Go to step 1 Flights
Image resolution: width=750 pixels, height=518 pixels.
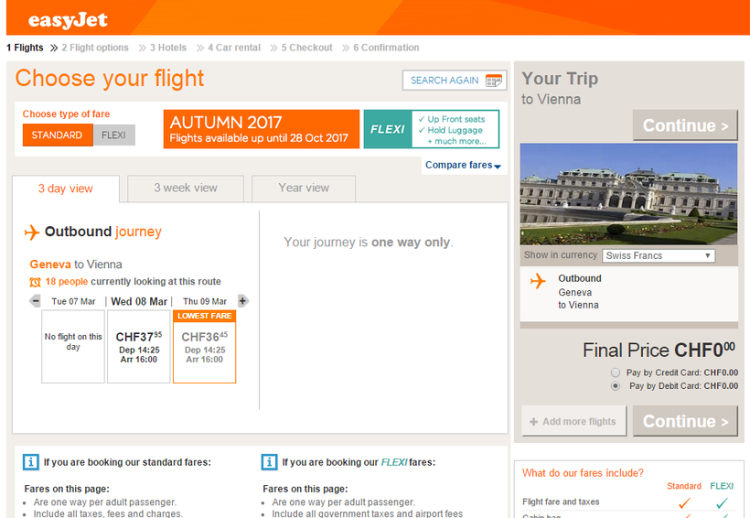[25, 48]
